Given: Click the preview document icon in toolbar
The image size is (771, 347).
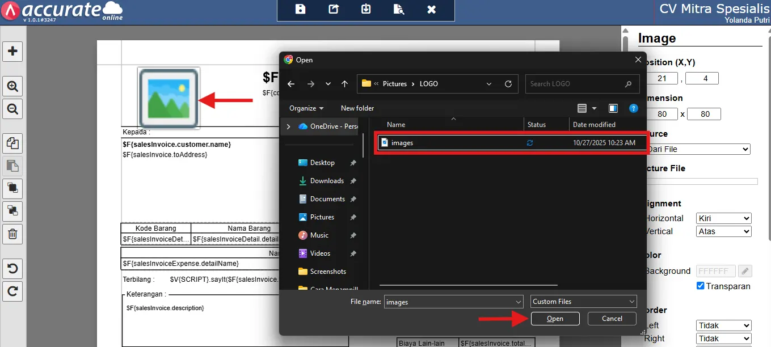Looking at the screenshot, I should tap(399, 9).
